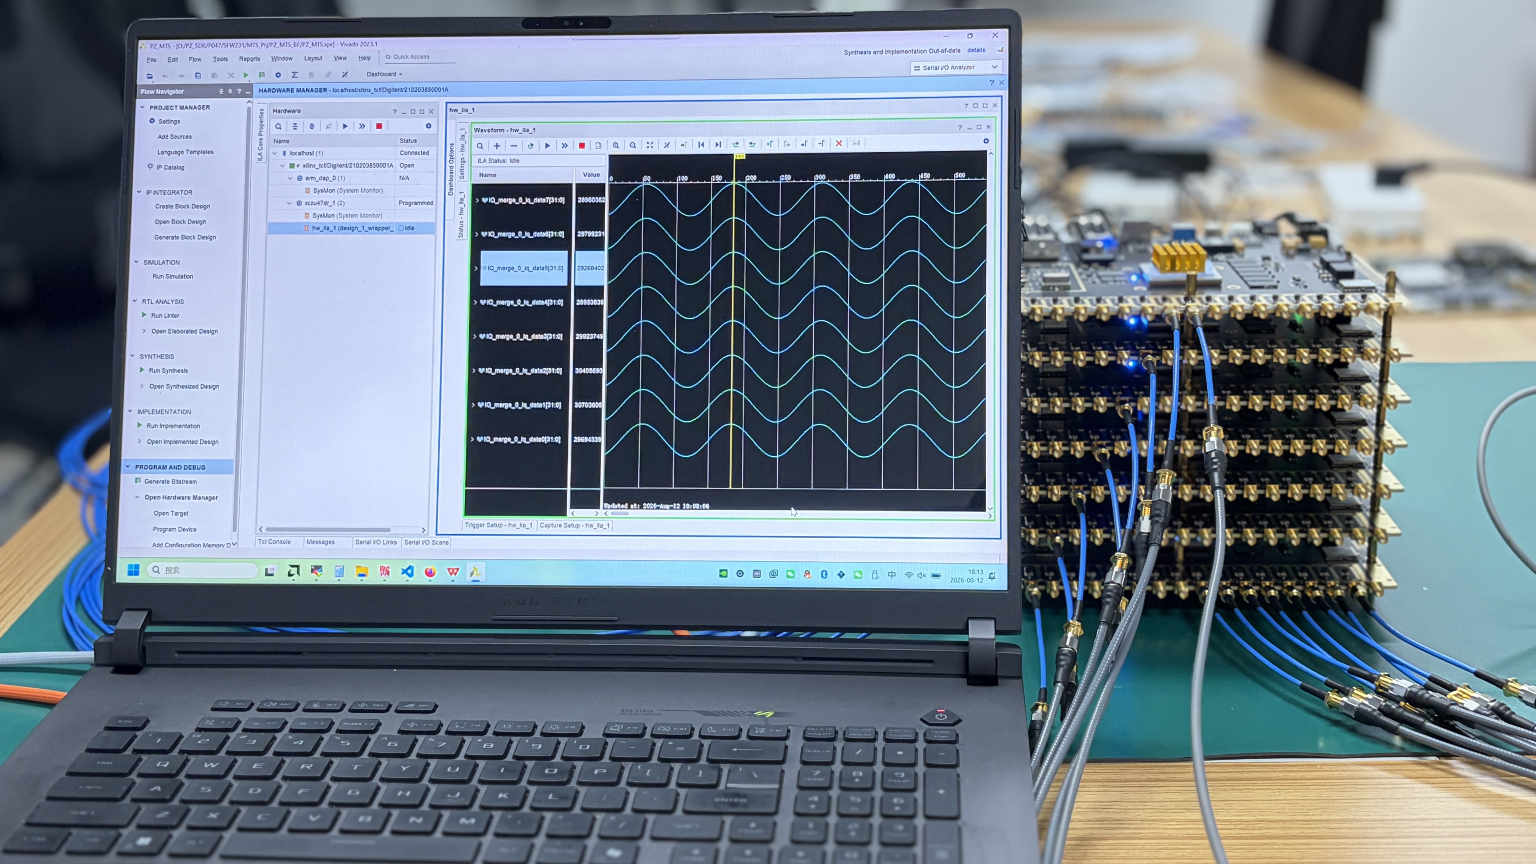Image resolution: width=1536 pixels, height=864 pixels.
Task: Open the settings gear in the main toolbar
Action: 278,74
